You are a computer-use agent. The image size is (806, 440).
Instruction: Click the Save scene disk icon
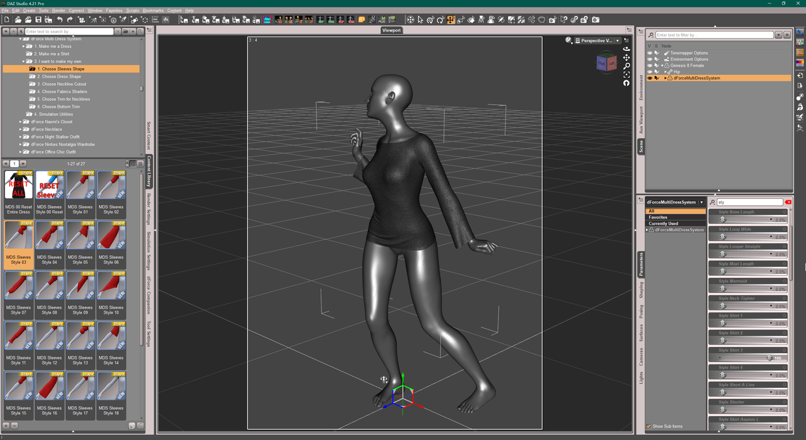tap(38, 20)
